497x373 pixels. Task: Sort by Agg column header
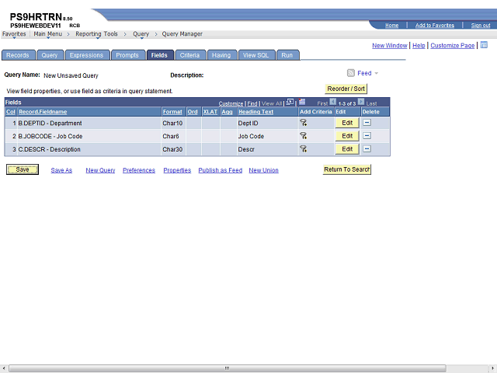click(227, 112)
